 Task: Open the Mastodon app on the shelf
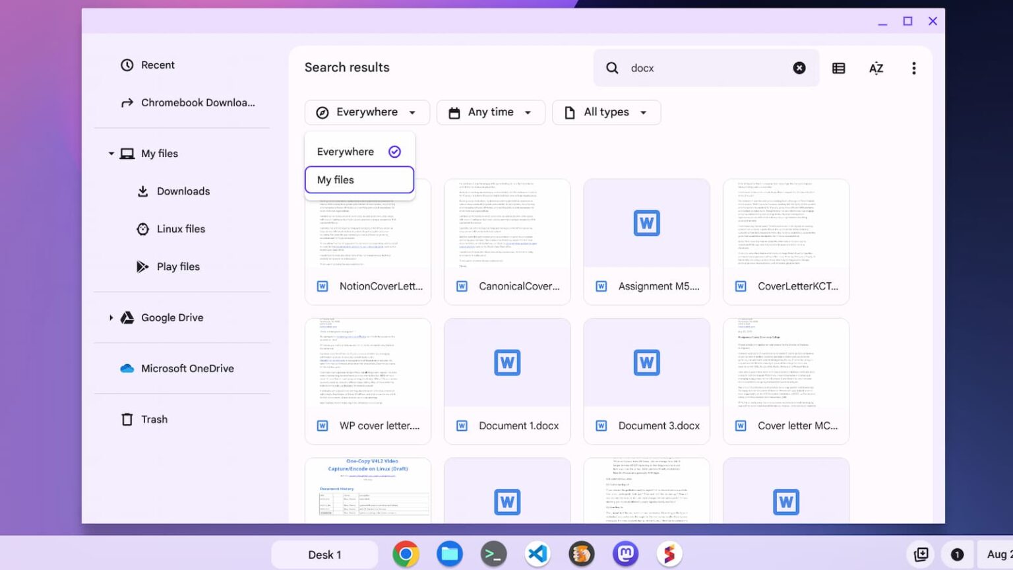click(x=625, y=554)
